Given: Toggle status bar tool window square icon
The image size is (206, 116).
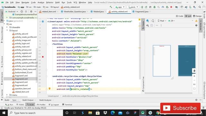Looking at the screenshot, I should point(2,108).
